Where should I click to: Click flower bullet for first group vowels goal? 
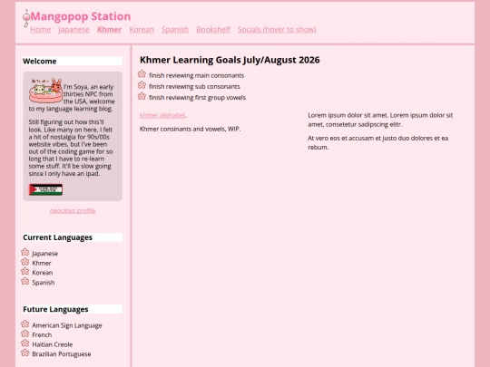point(142,96)
